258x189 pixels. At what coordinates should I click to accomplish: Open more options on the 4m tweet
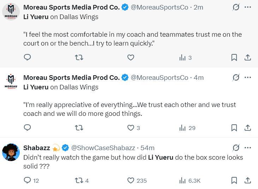(248, 77)
